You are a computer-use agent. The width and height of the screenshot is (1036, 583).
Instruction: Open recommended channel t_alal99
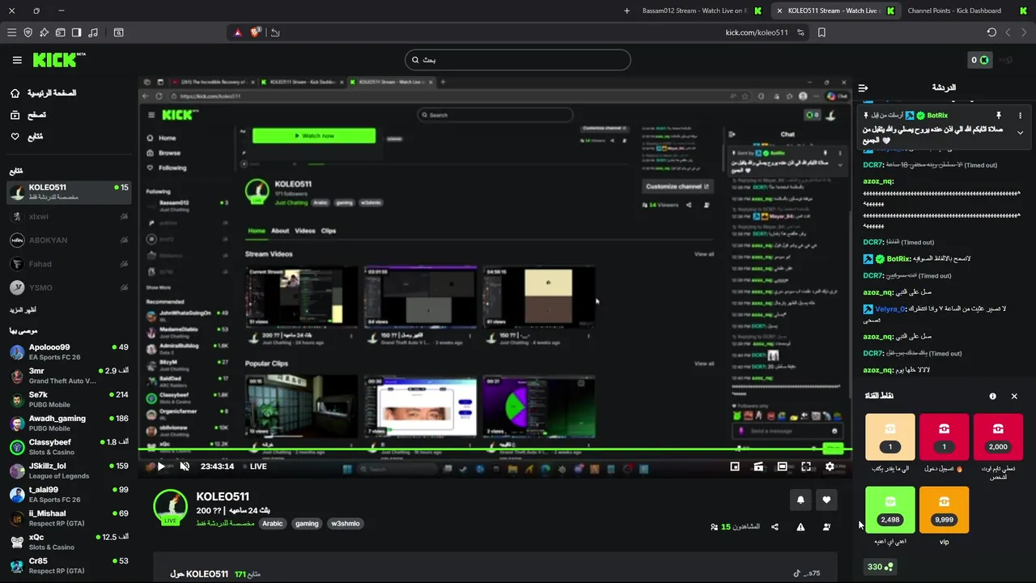click(69, 494)
